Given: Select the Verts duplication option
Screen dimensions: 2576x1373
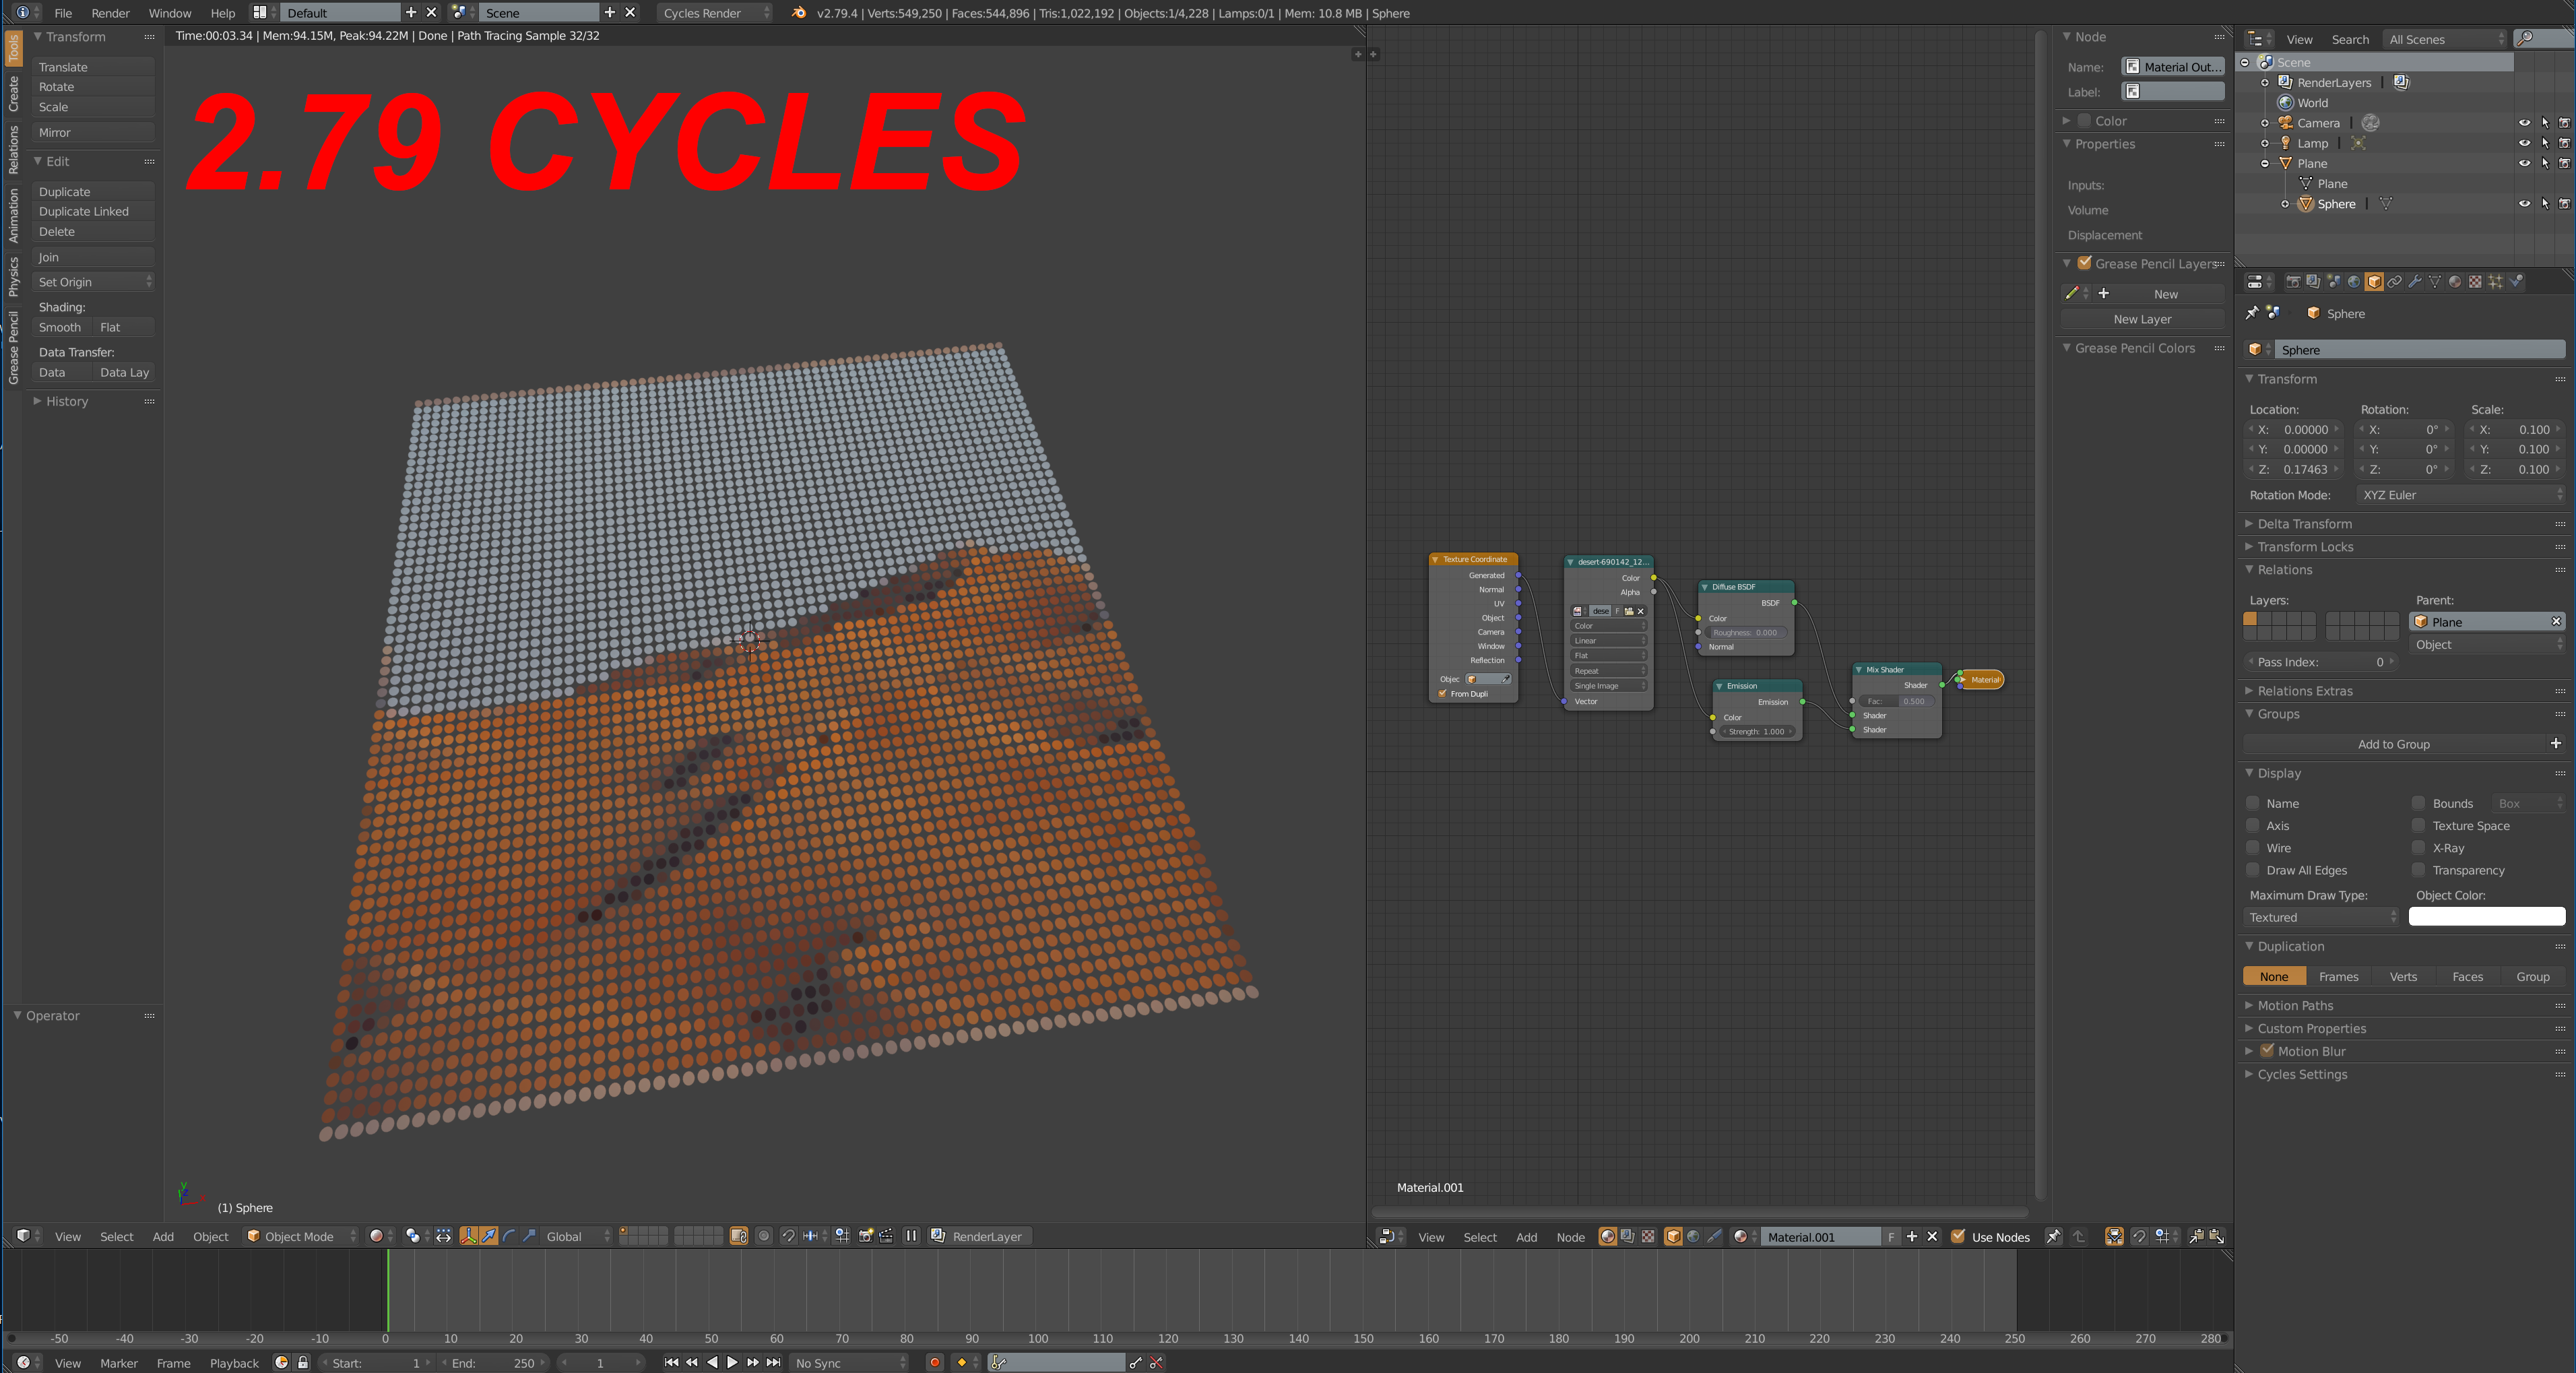Looking at the screenshot, I should coord(2403,976).
